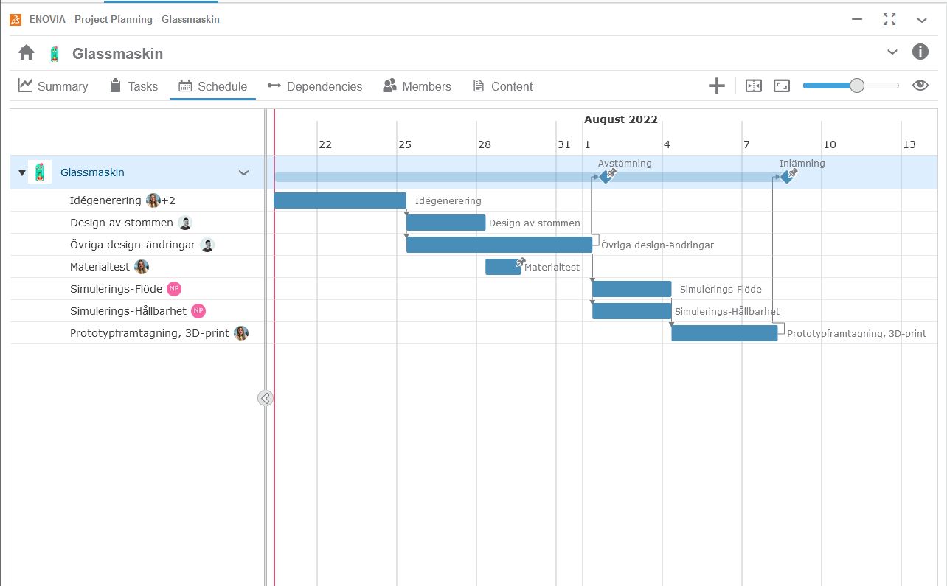
Task: Open the project information icon
Action: pos(920,52)
